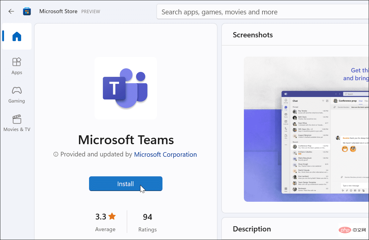This screenshot has height=240, width=369.
Task: Open the Gaming section in sidebar
Action: click(x=17, y=95)
